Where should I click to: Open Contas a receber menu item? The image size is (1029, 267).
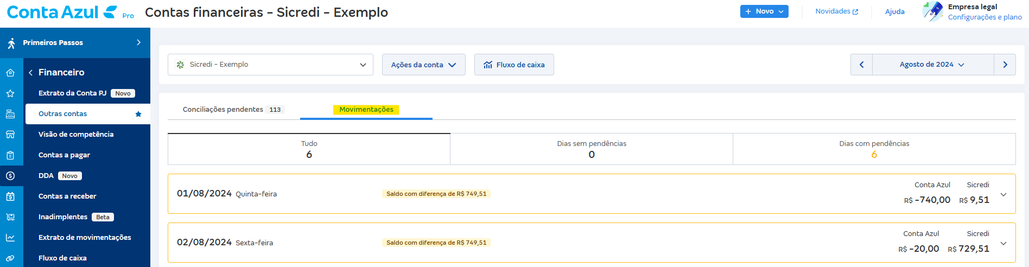click(87, 196)
